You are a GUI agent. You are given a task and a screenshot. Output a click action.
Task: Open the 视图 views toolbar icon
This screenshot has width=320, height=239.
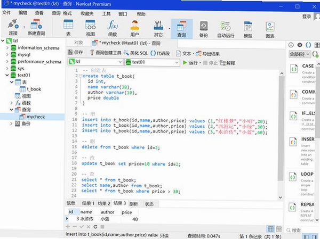91,28
